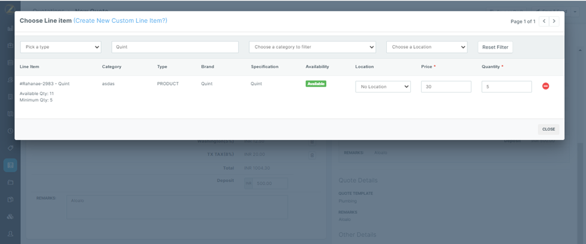Click the Quantity field showing 5

point(507,87)
